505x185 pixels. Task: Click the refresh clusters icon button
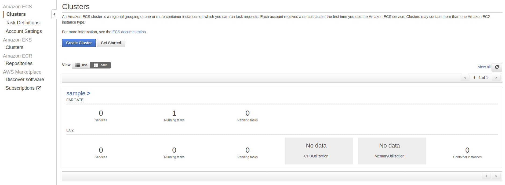[x=497, y=67]
